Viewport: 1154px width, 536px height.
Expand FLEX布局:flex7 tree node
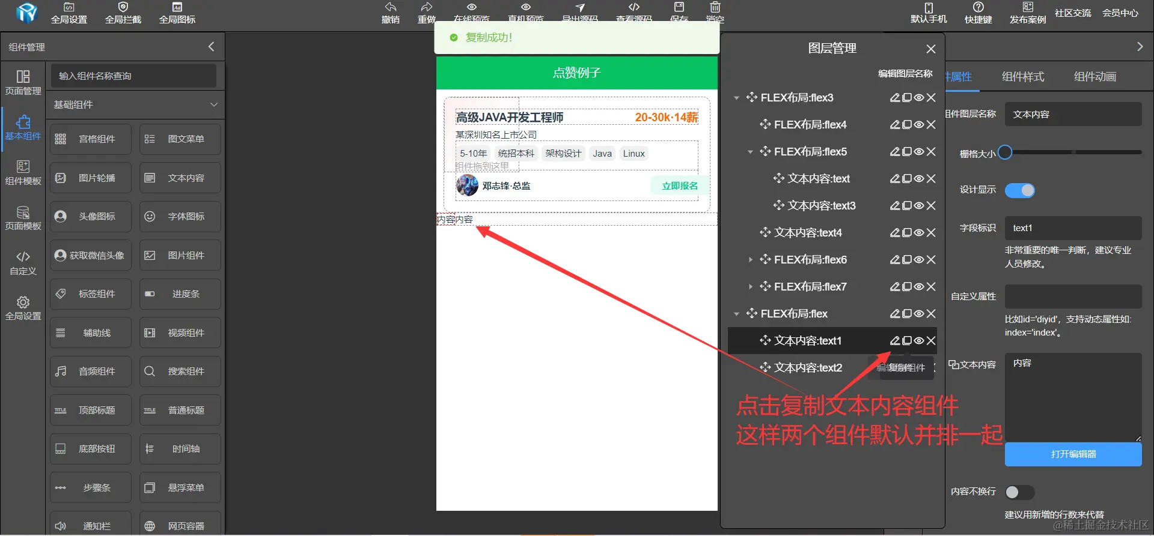pos(750,287)
